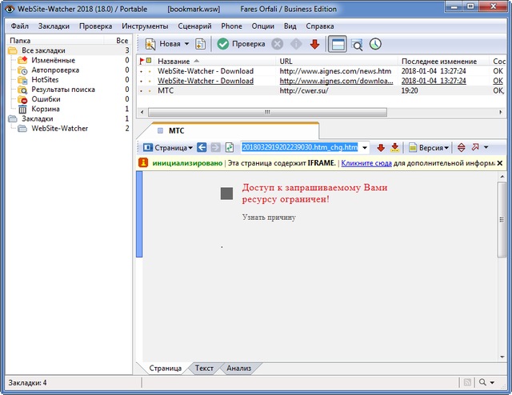The width and height of the screenshot is (512, 395).
Task: Open the search magnifier tool in toolbar
Action: (x=357, y=44)
